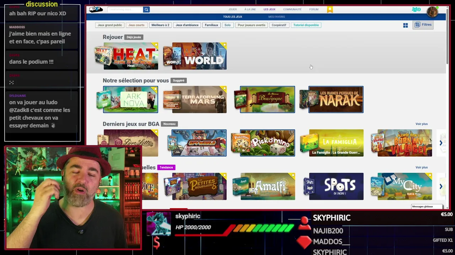The width and height of the screenshot is (455, 255).
Task: Click right arrow of Derniers jeux carousel
Action: click(x=441, y=143)
